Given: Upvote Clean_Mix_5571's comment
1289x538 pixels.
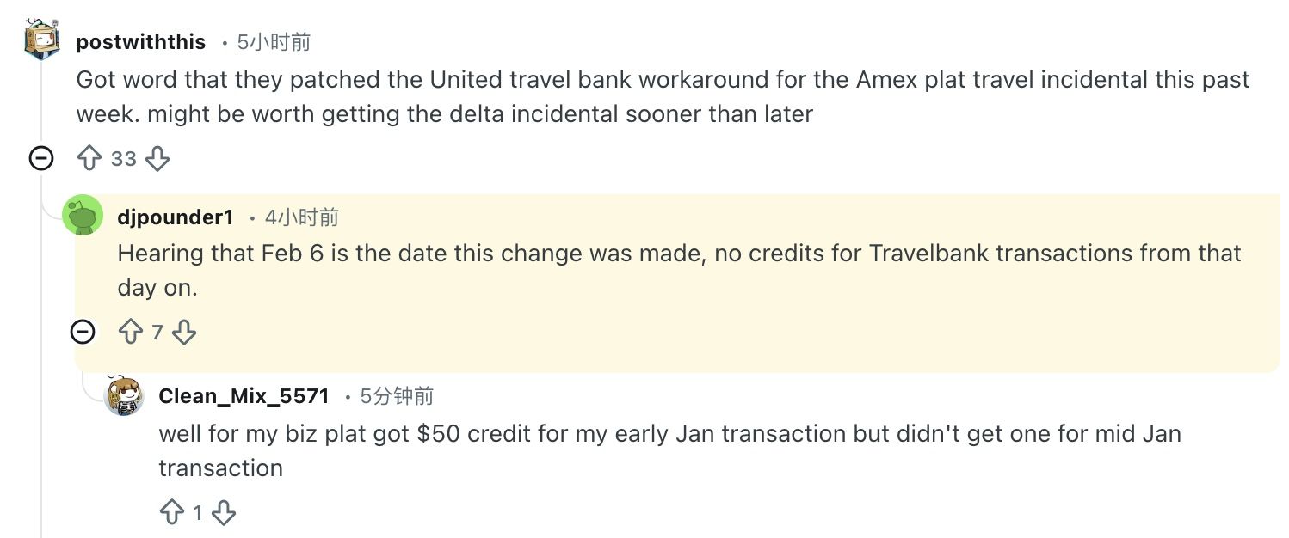Looking at the screenshot, I should point(172,513).
